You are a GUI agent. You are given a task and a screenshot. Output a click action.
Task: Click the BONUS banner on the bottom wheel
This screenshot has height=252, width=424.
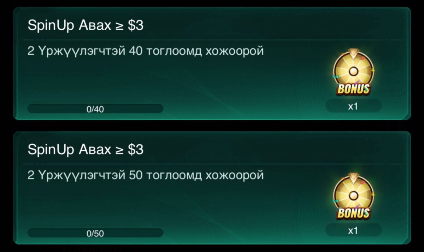click(353, 213)
